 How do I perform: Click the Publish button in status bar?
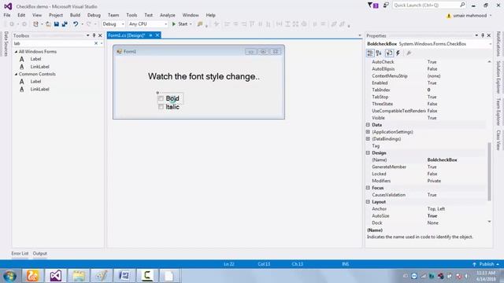pyautogui.click(x=486, y=264)
